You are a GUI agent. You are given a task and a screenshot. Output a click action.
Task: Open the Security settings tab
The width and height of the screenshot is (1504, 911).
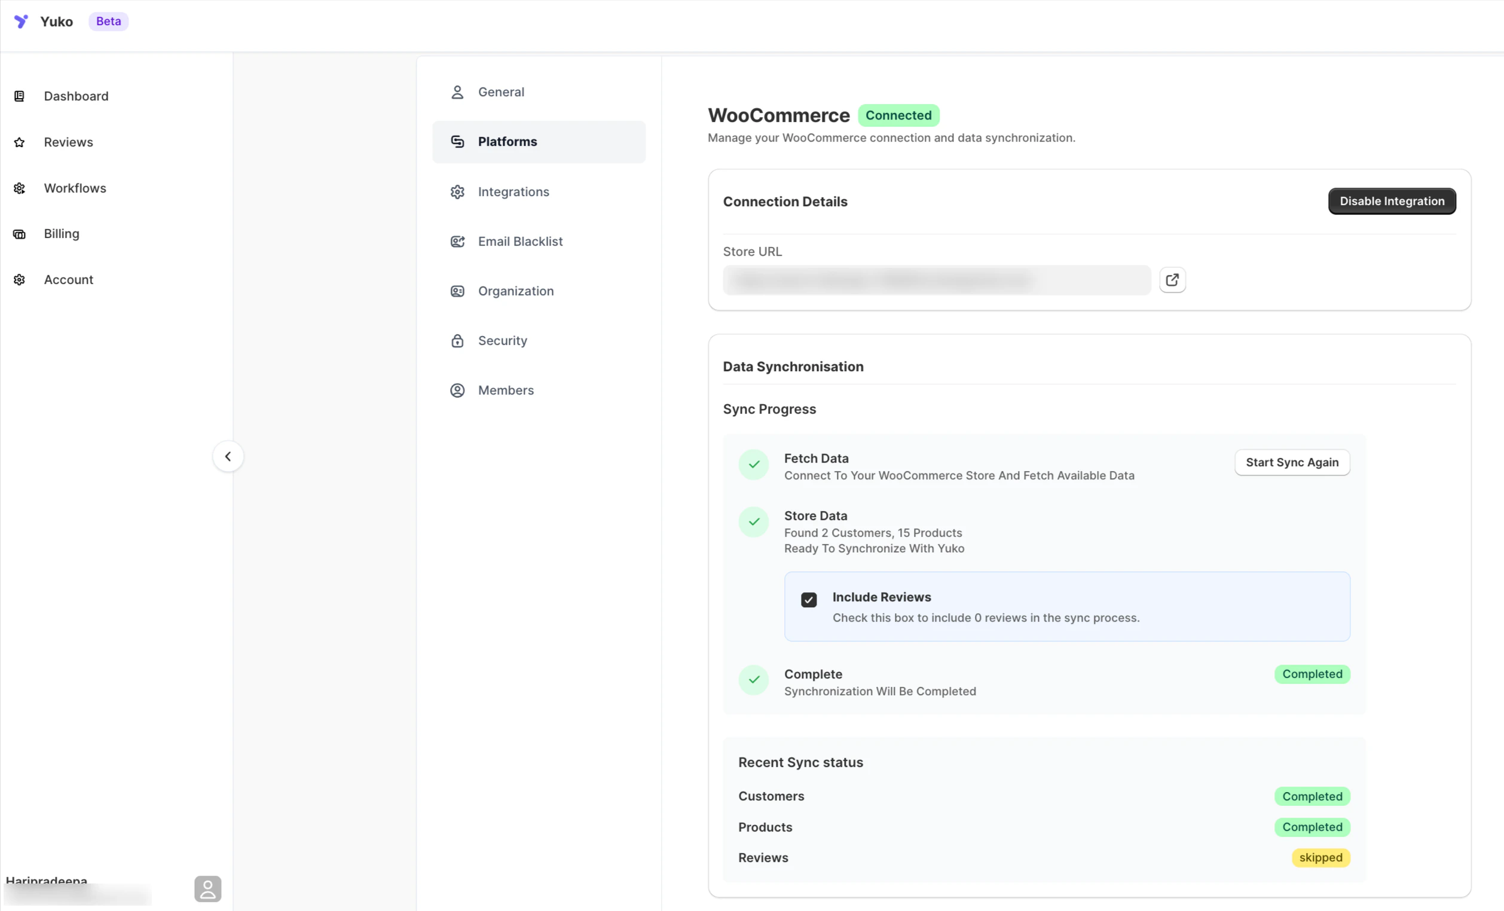[539, 341]
